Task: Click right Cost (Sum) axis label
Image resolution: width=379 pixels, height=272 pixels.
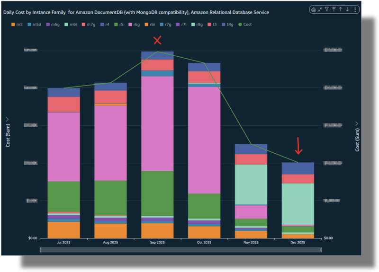Action: pos(357,140)
